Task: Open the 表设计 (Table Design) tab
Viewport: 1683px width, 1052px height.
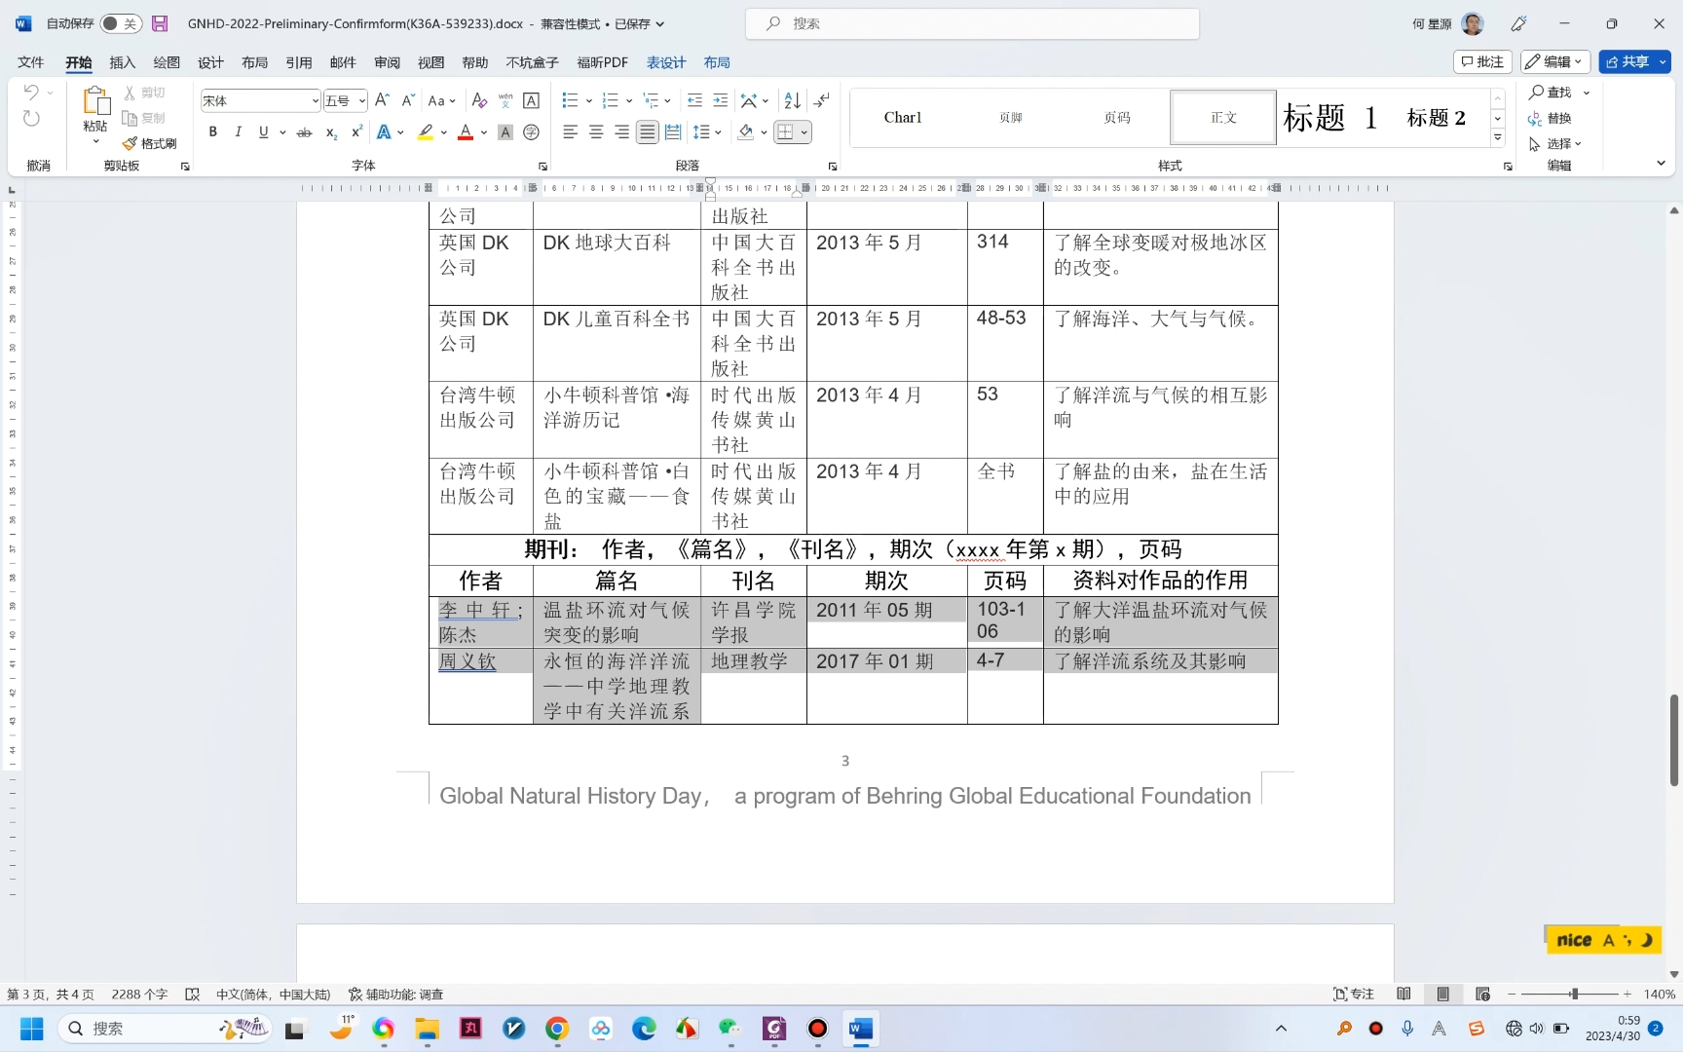Action: [666, 62]
